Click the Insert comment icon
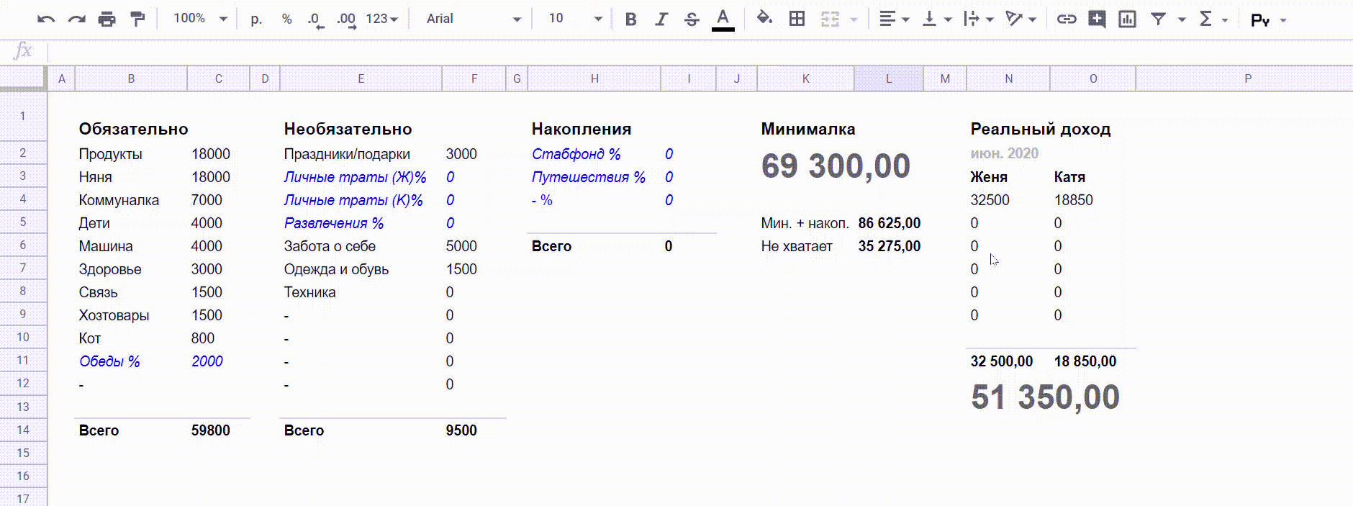This screenshot has height=506, width=1353. click(1097, 19)
